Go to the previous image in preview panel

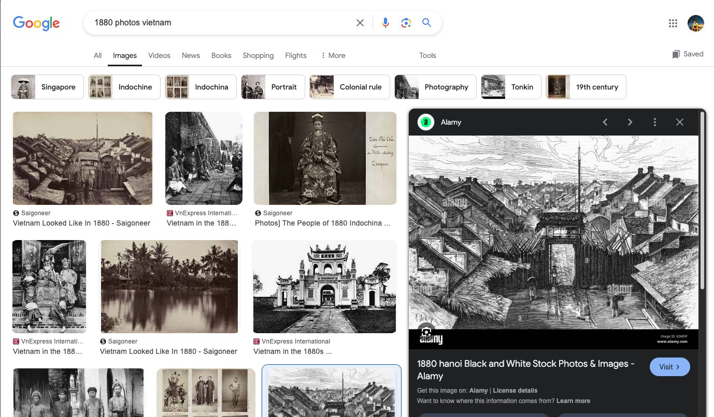[605, 122]
